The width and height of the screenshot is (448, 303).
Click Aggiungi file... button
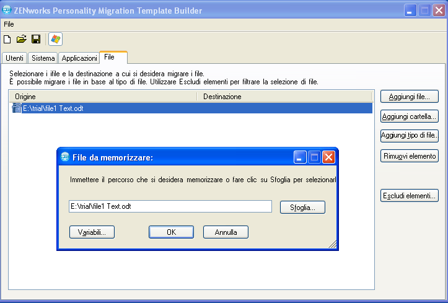tap(410, 97)
